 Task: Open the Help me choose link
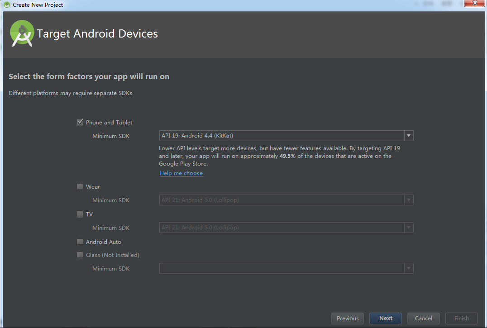point(181,173)
